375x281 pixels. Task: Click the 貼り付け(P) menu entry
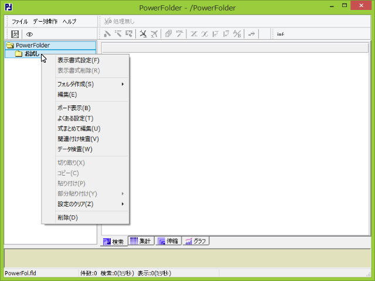click(x=92, y=183)
